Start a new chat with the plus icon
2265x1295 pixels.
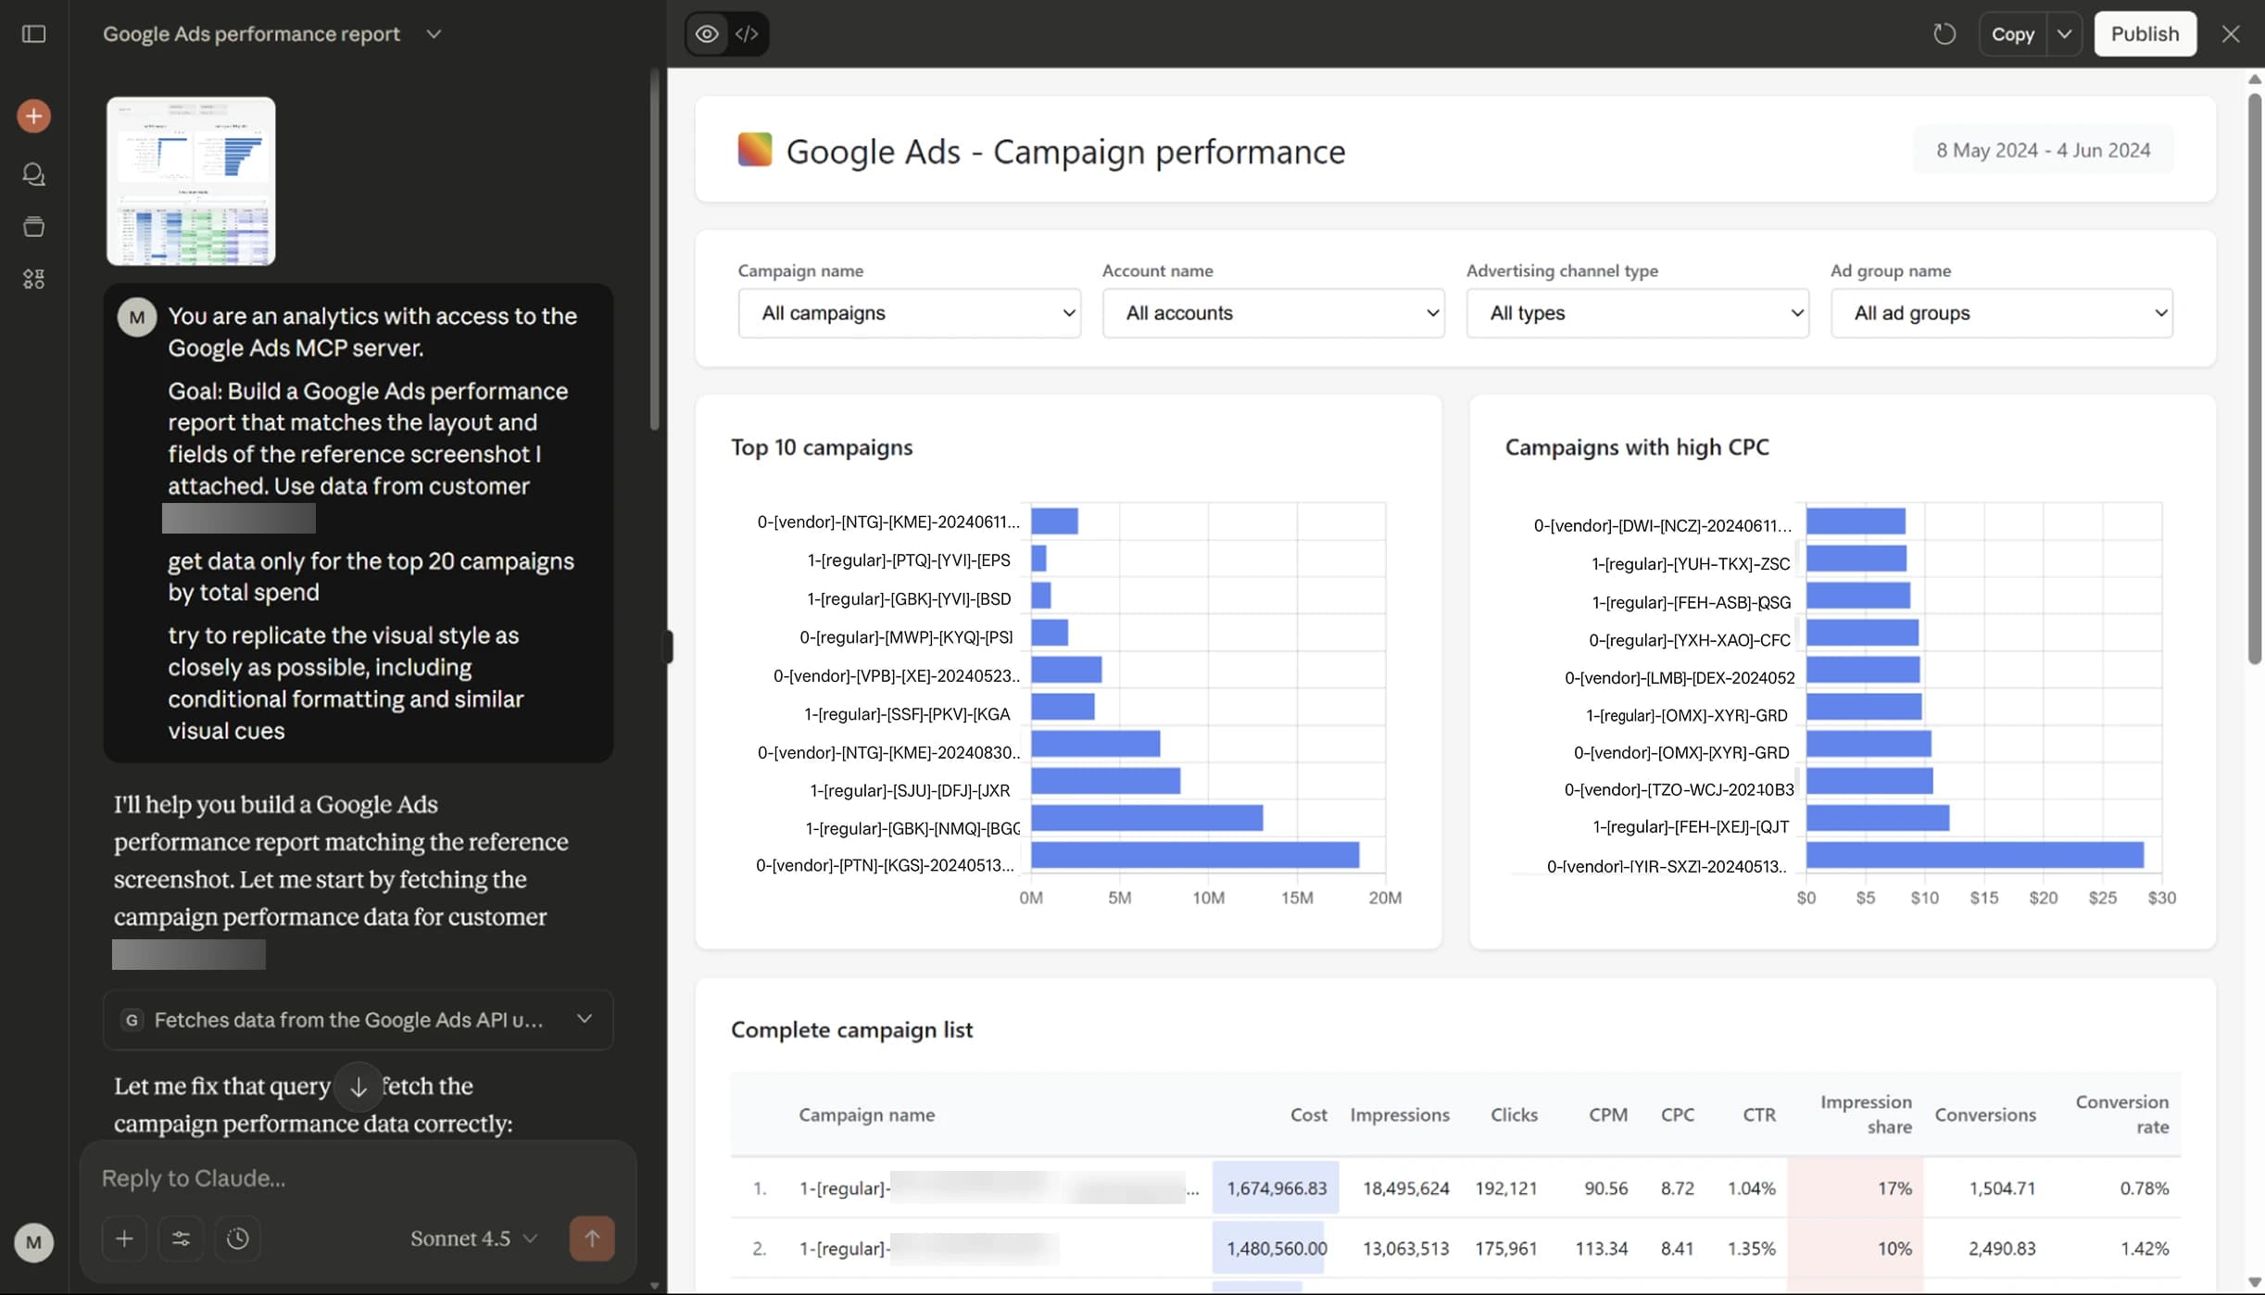point(33,116)
